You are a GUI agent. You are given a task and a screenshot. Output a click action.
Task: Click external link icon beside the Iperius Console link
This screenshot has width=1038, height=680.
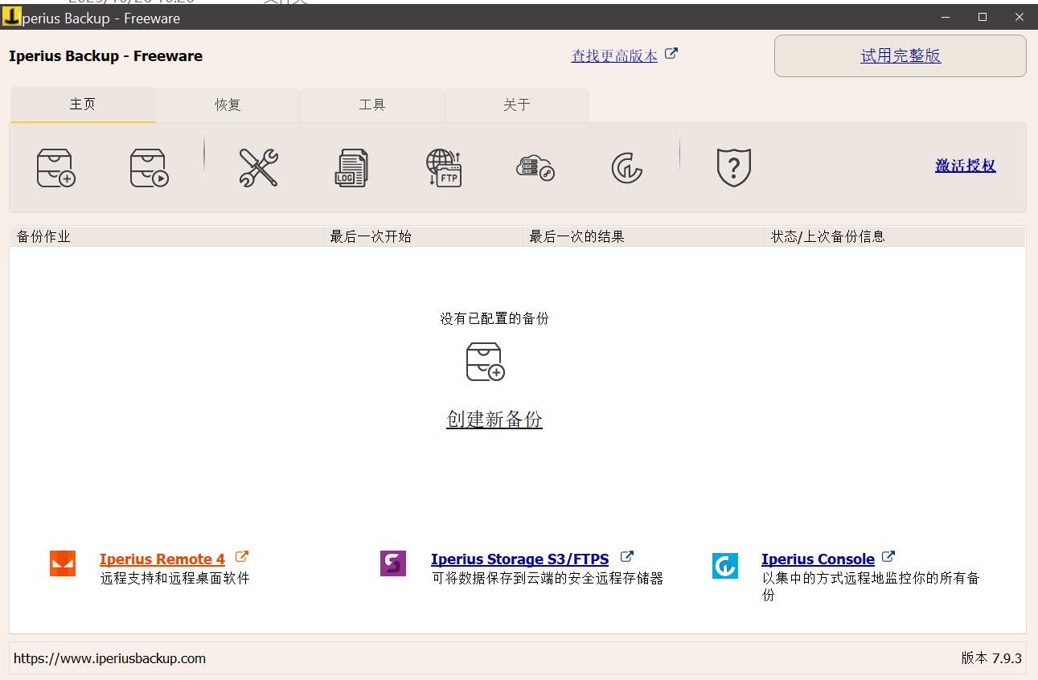point(888,556)
